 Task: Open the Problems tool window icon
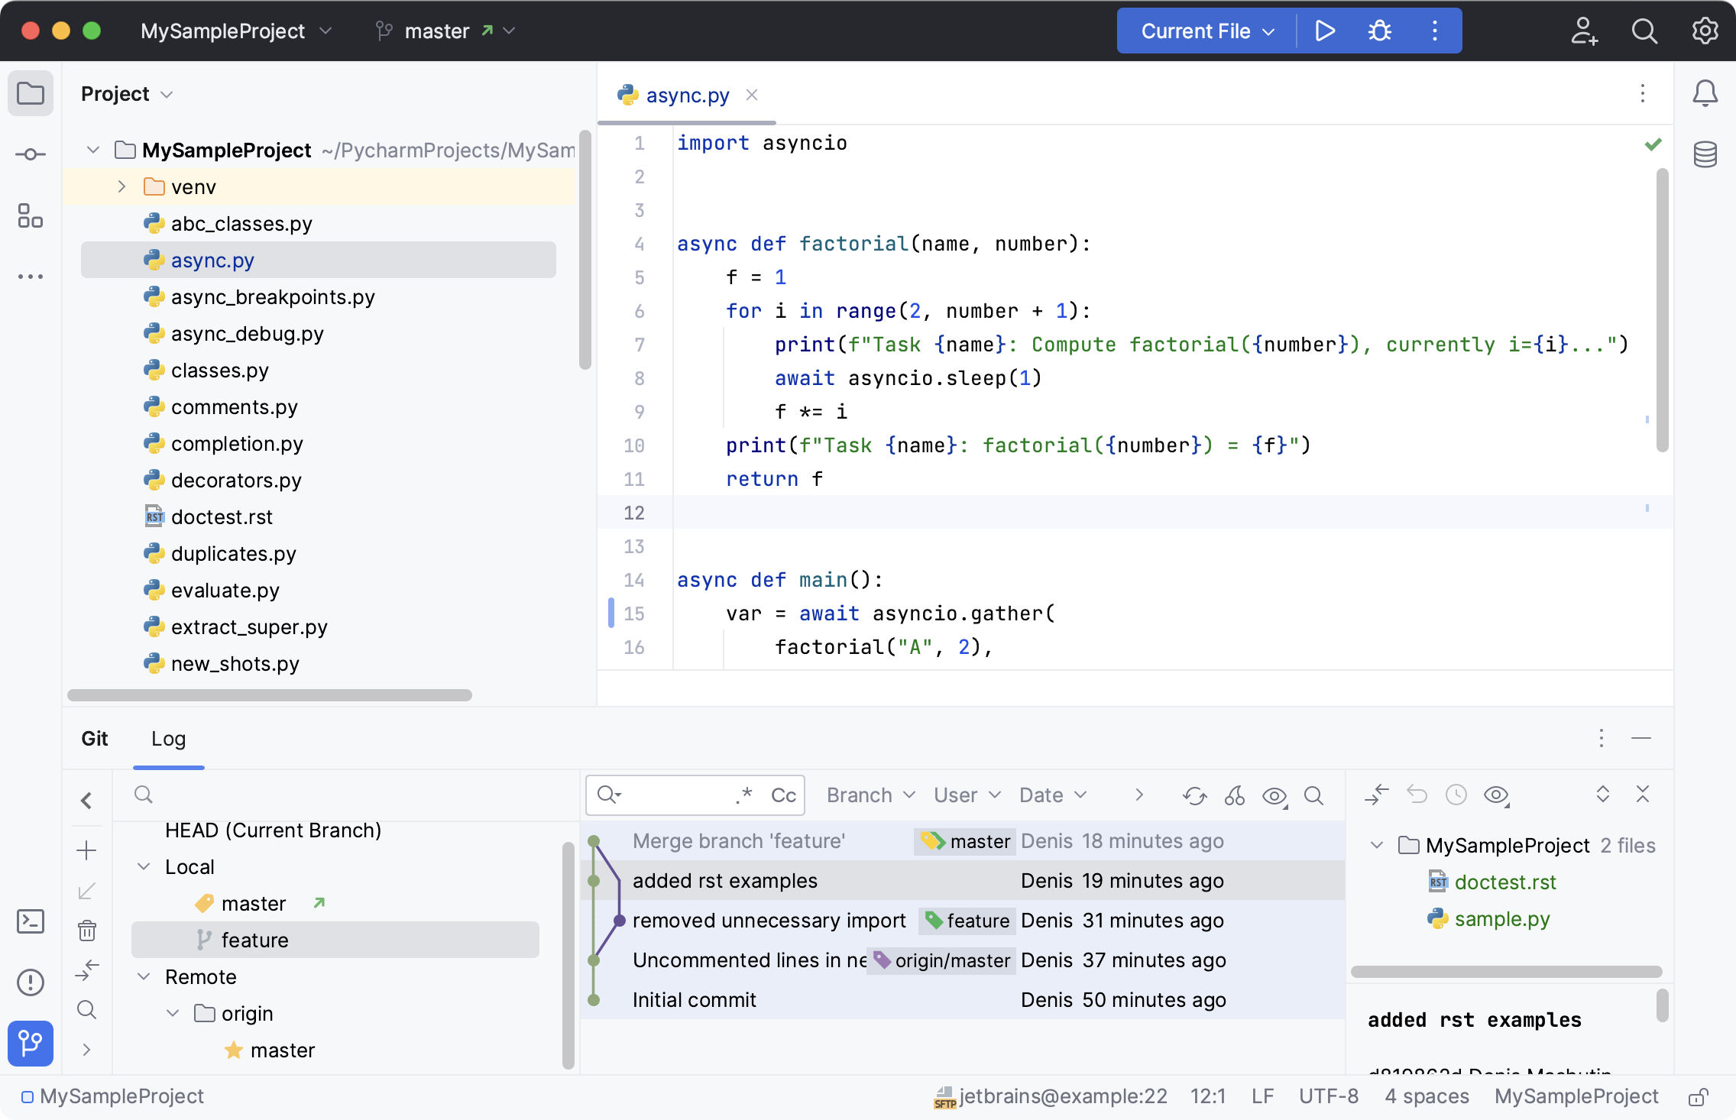pyautogui.click(x=31, y=982)
